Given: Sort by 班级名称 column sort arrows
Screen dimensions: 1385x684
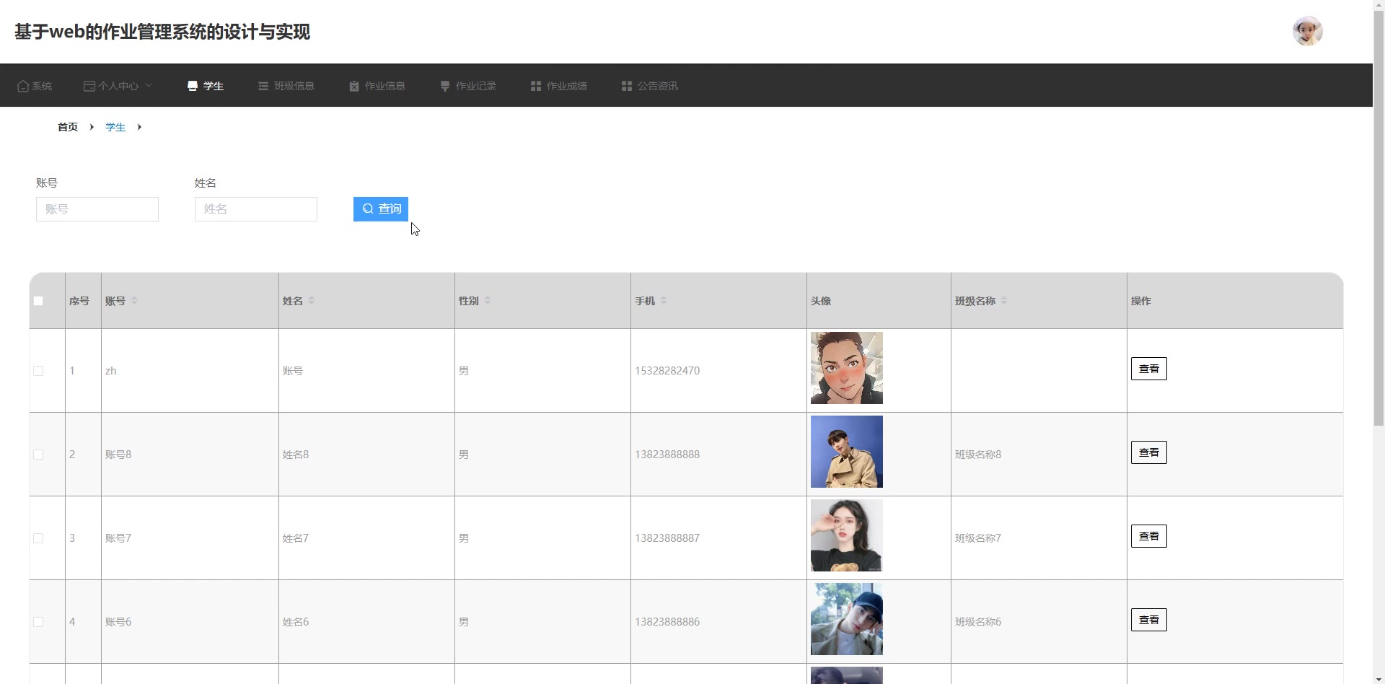Looking at the screenshot, I should [x=1004, y=301].
